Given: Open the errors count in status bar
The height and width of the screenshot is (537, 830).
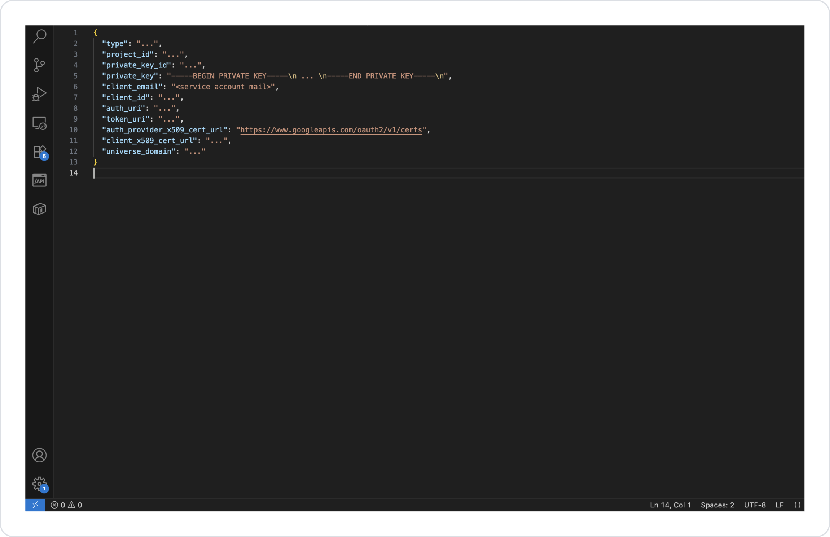Looking at the screenshot, I should tap(58, 505).
